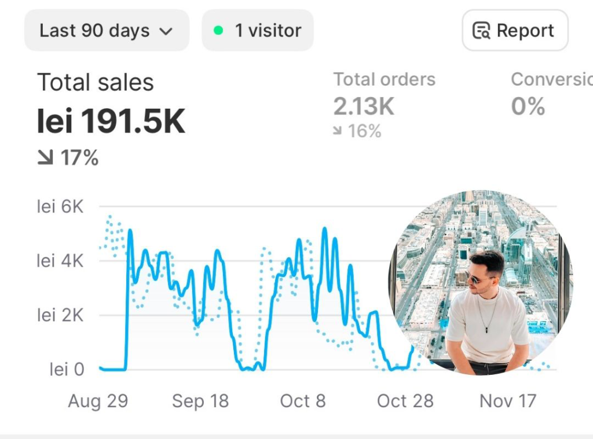
Task: Click the green live visitor dot
Action: pyautogui.click(x=218, y=31)
